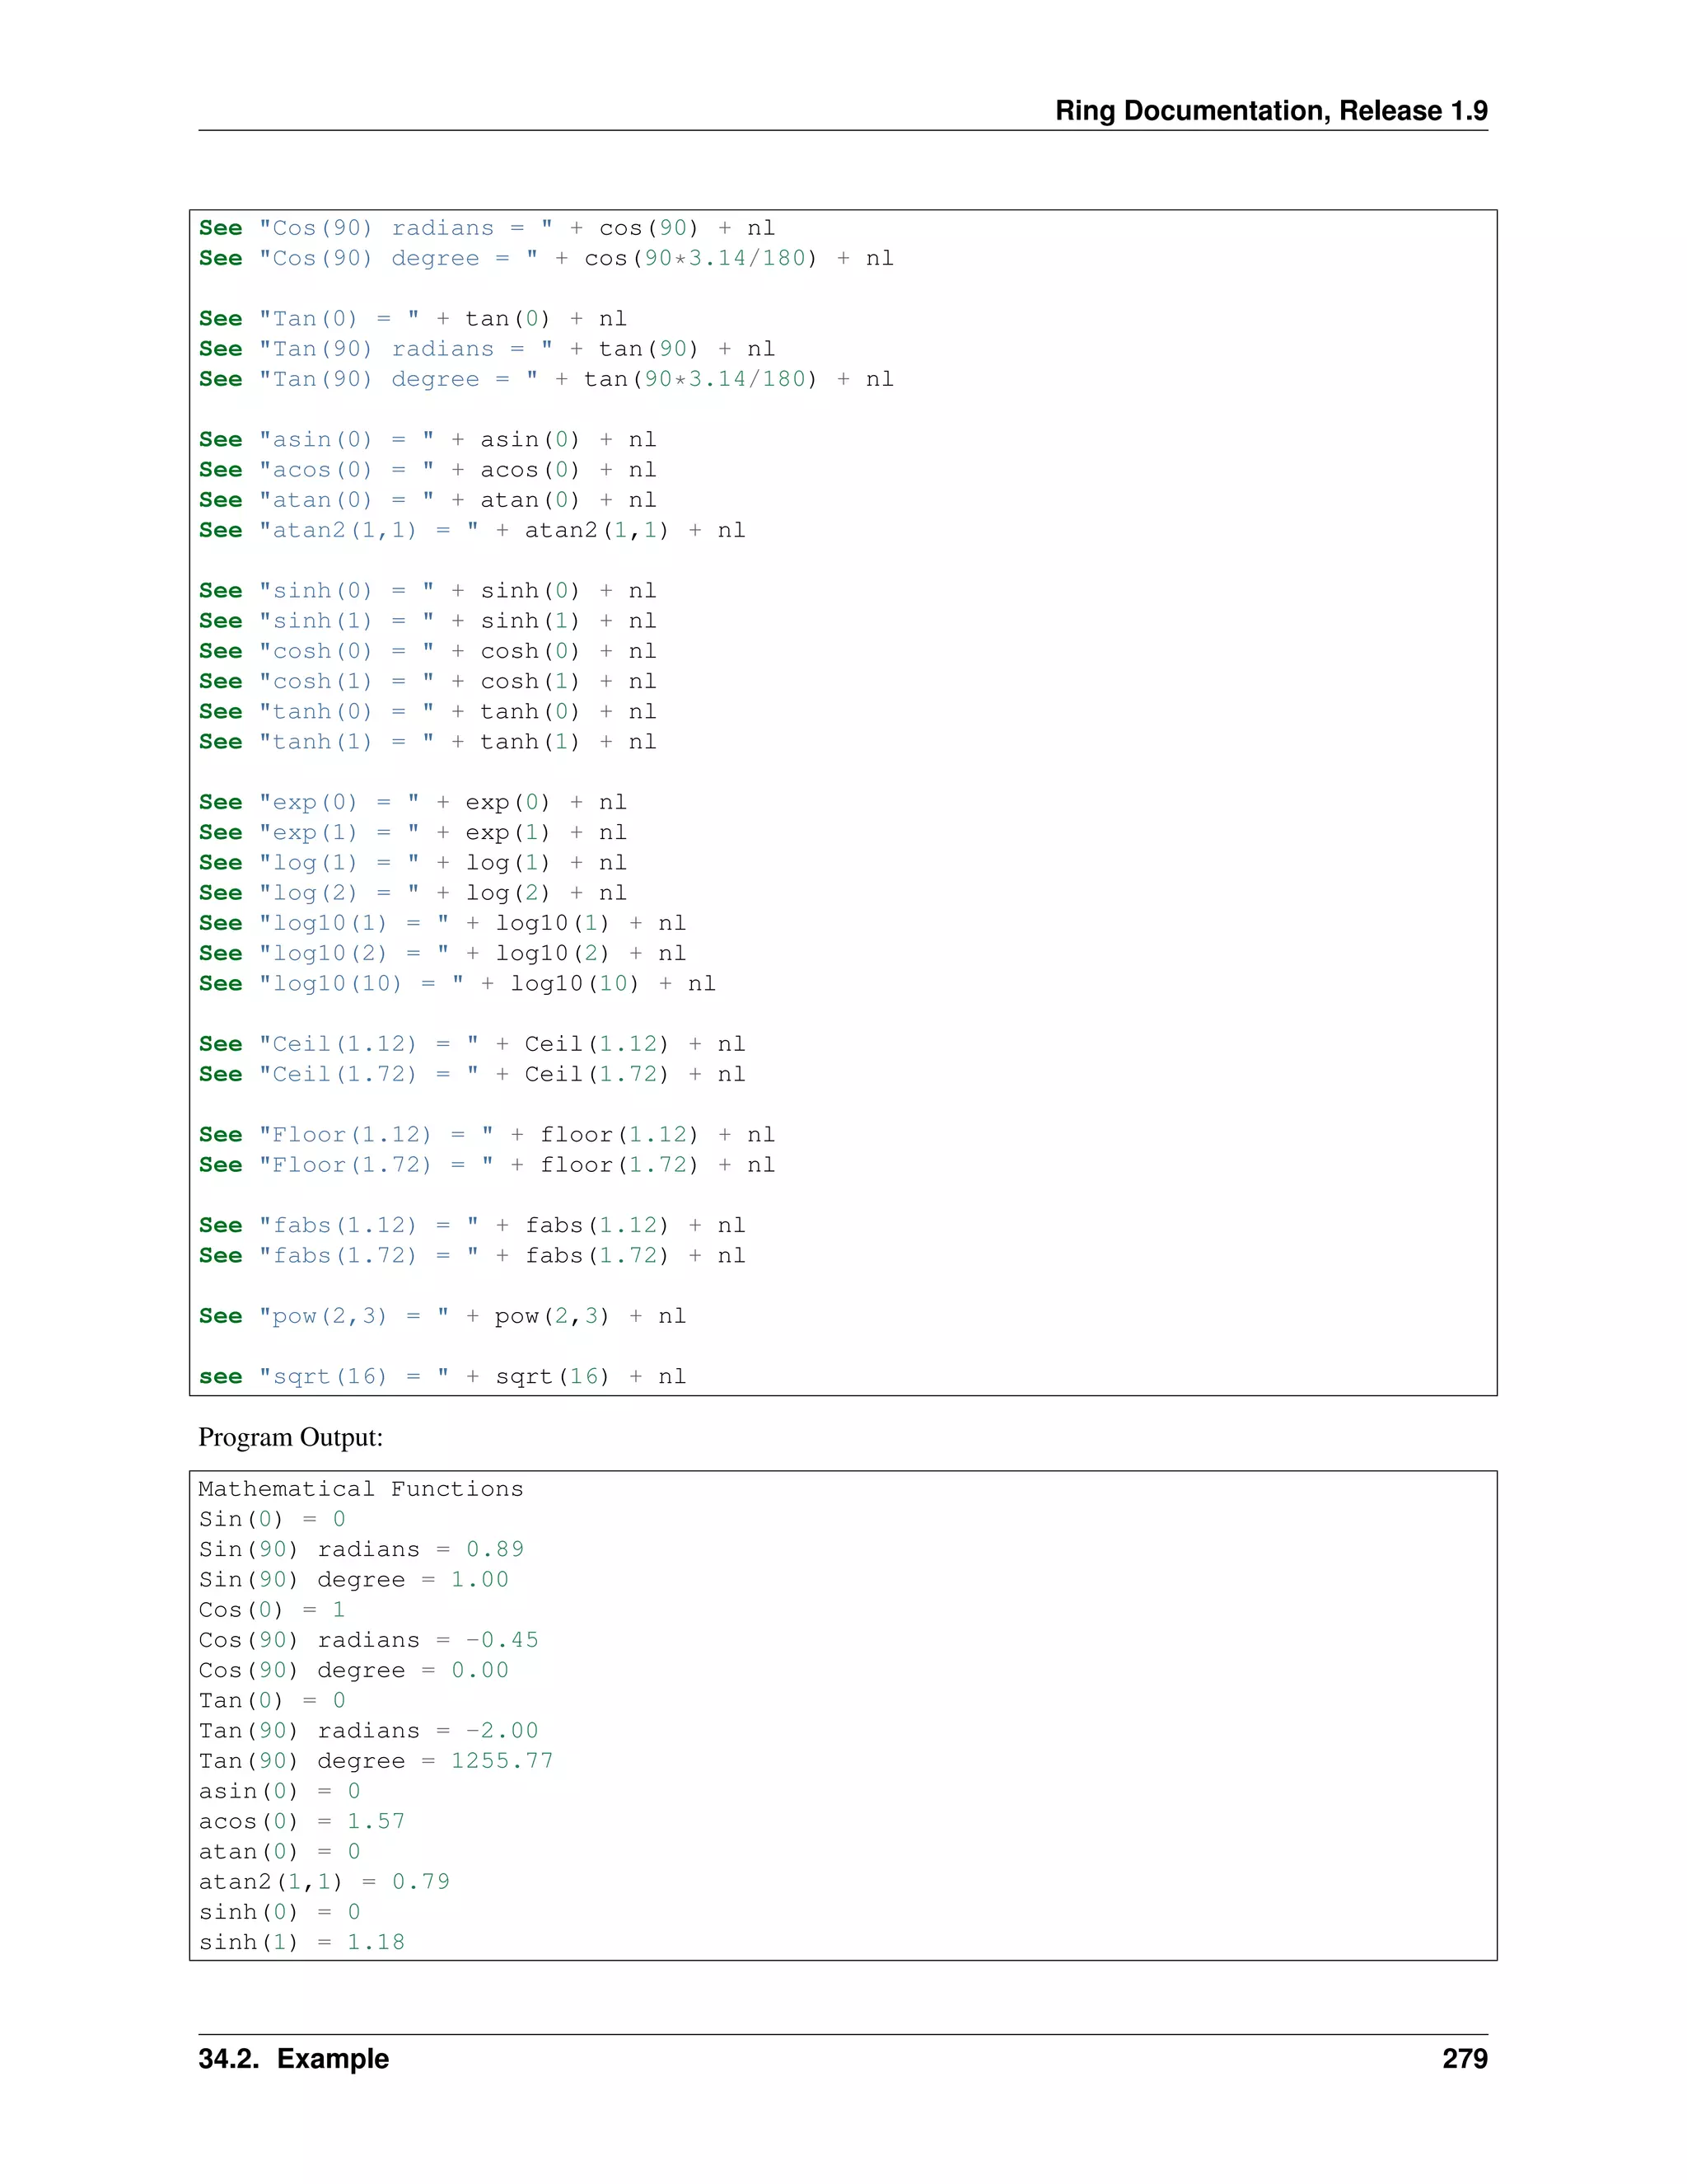The image size is (1687, 2184).
Task: Click the fabs(1.72) code line
Action: point(472,1256)
